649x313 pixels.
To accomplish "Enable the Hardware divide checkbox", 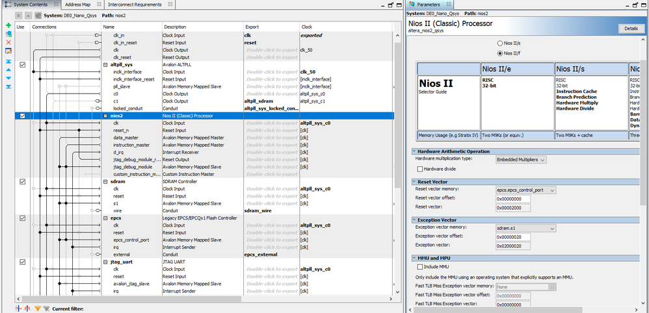I will (x=419, y=169).
